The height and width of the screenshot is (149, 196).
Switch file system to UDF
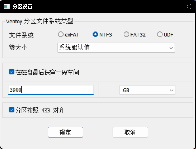(x=160, y=34)
